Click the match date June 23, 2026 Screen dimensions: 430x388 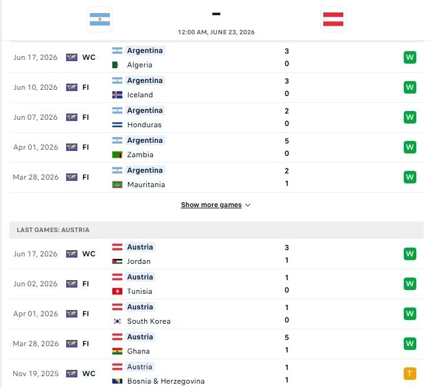tap(216, 32)
